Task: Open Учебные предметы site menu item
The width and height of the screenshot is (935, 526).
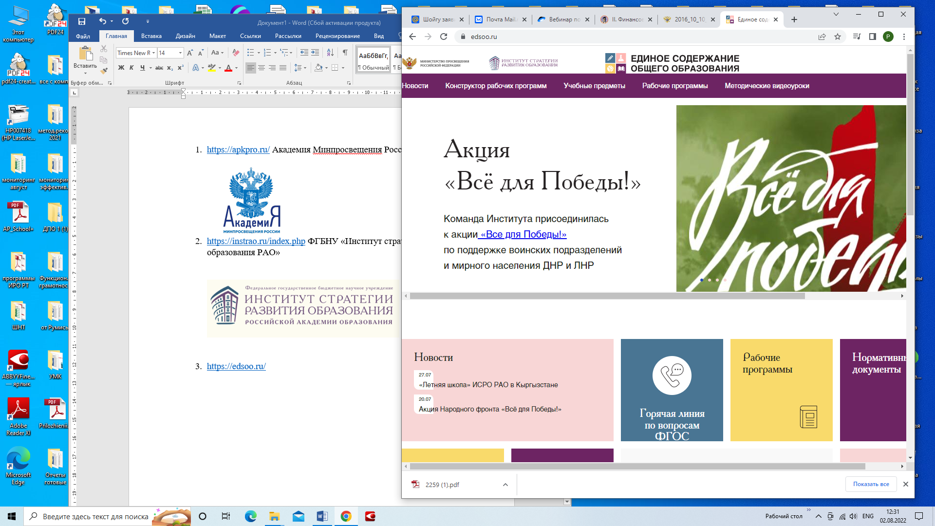Action: tap(594, 86)
